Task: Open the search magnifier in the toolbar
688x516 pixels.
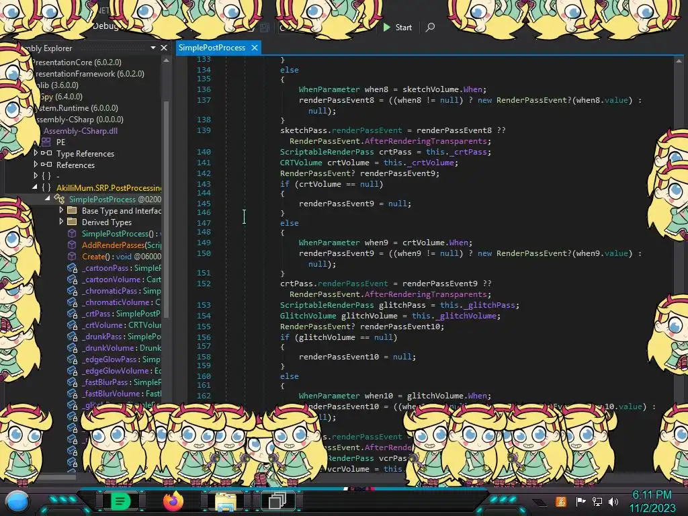Action: coord(430,27)
